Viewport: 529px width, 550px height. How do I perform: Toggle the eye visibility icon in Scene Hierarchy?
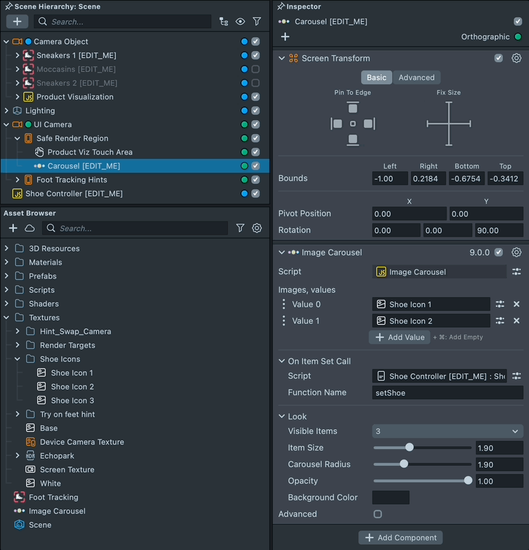[x=240, y=22]
